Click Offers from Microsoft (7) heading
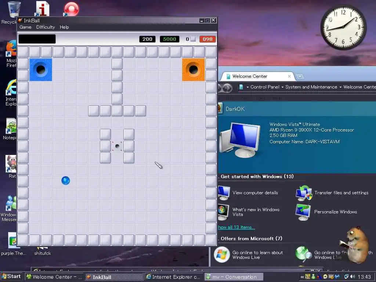 click(251, 239)
